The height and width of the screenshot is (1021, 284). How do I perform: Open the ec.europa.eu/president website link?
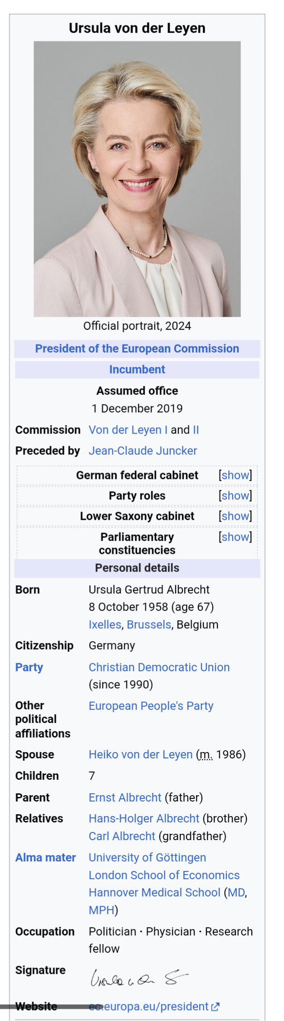click(149, 1007)
